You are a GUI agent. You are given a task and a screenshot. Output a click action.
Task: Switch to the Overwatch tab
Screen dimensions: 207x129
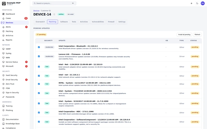click(x=40, y=22)
